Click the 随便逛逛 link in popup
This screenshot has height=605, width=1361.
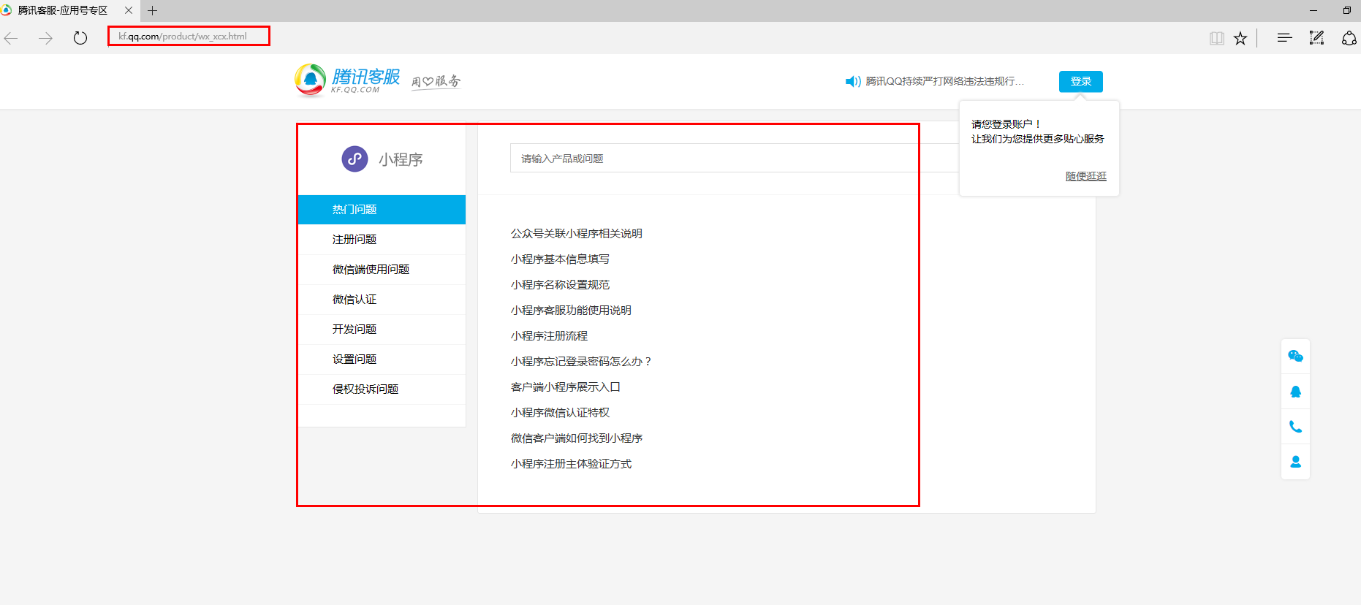[1085, 176]
